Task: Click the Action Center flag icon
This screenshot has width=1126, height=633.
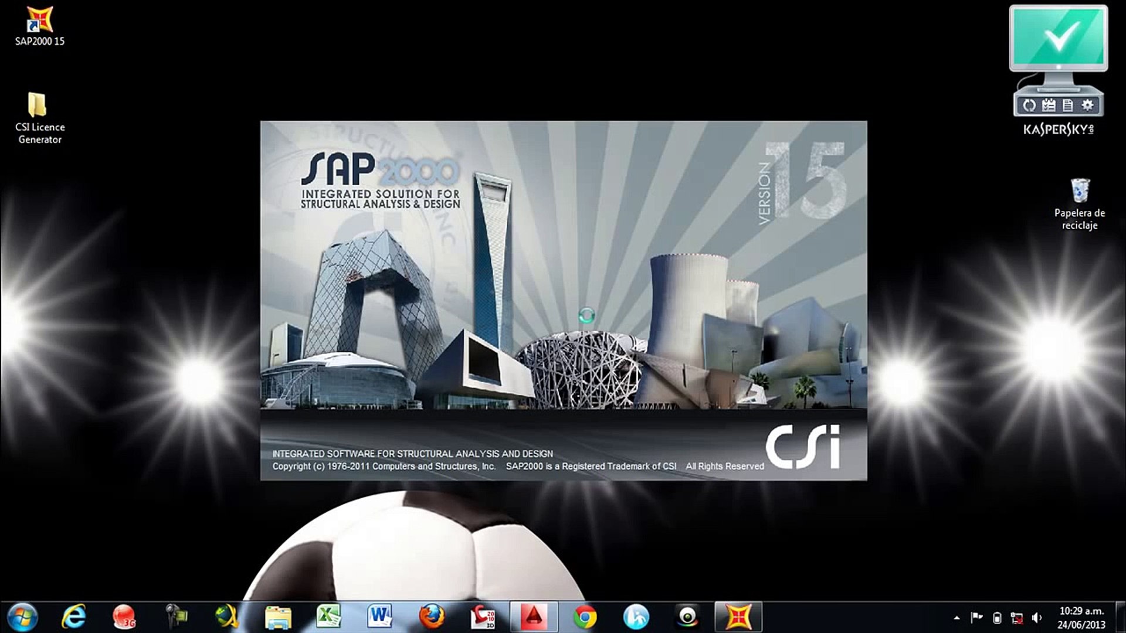Action: tap(976, 617)
